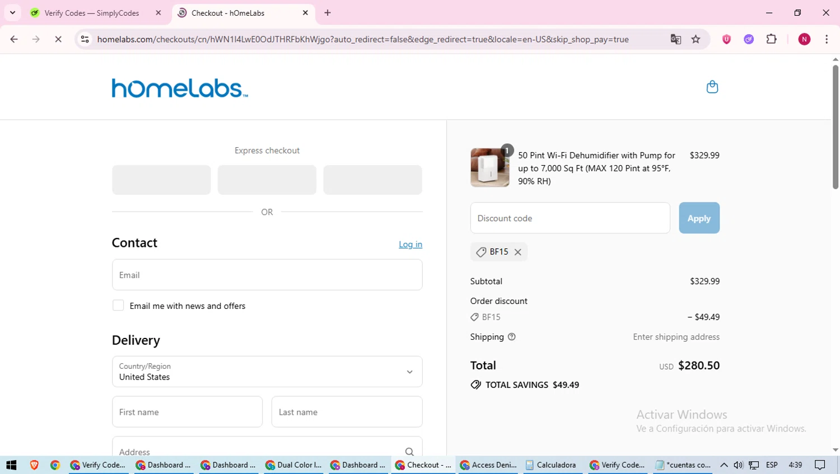Click the 4:39 taskbar clock
Viewport: 840px width, 474px height.
[x=795, y=465]
